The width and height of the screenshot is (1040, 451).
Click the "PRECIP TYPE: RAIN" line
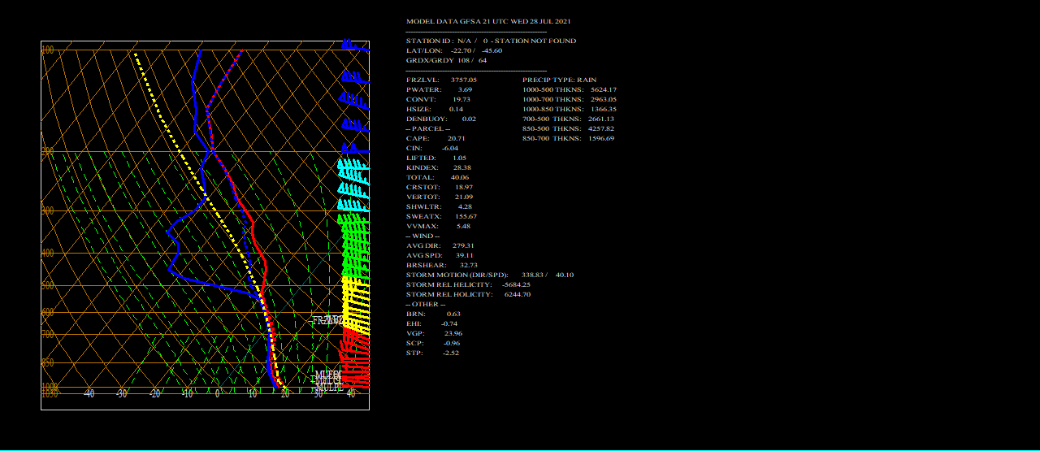559,80
